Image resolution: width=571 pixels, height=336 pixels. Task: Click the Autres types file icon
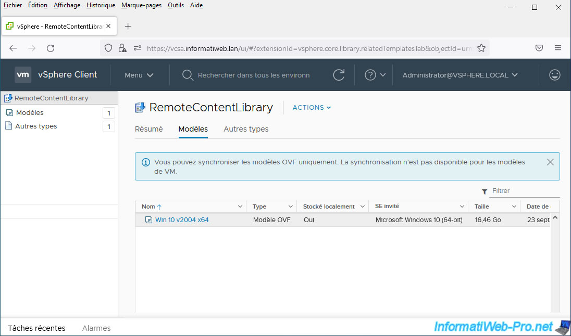pos(8,126)
